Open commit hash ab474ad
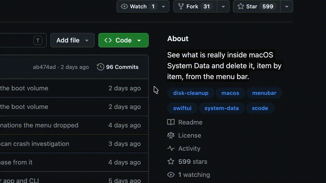 point(44,67)
